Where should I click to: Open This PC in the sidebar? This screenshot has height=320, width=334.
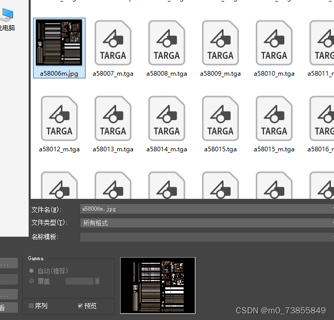[x=7, y=19]
